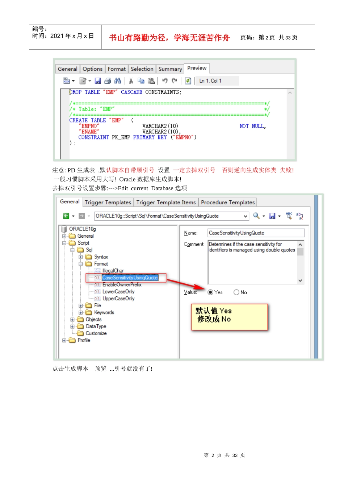
Task: Refresh the preview with green refresh icon
Action: point(188,80)
